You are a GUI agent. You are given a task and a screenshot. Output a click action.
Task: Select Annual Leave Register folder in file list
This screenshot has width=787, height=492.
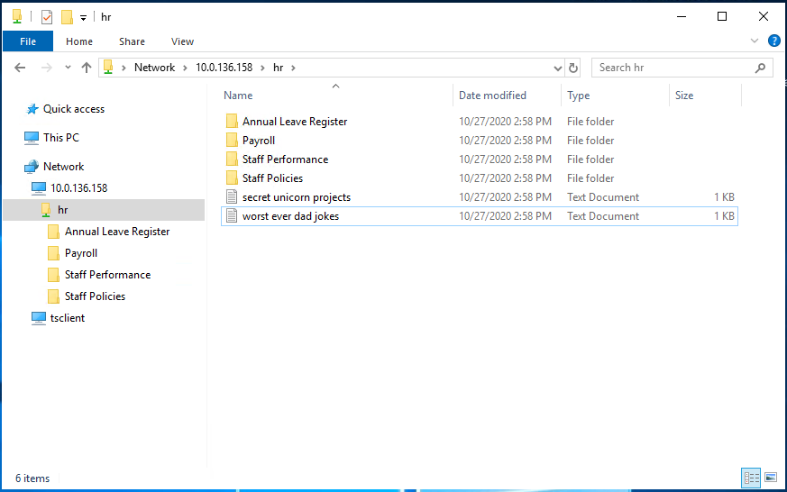pos(295,122)
